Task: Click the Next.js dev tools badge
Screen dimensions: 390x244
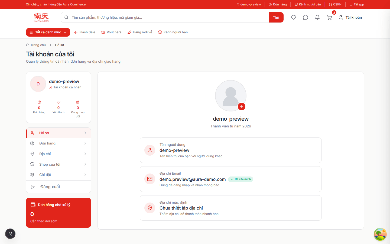Action: click(10, 234)
